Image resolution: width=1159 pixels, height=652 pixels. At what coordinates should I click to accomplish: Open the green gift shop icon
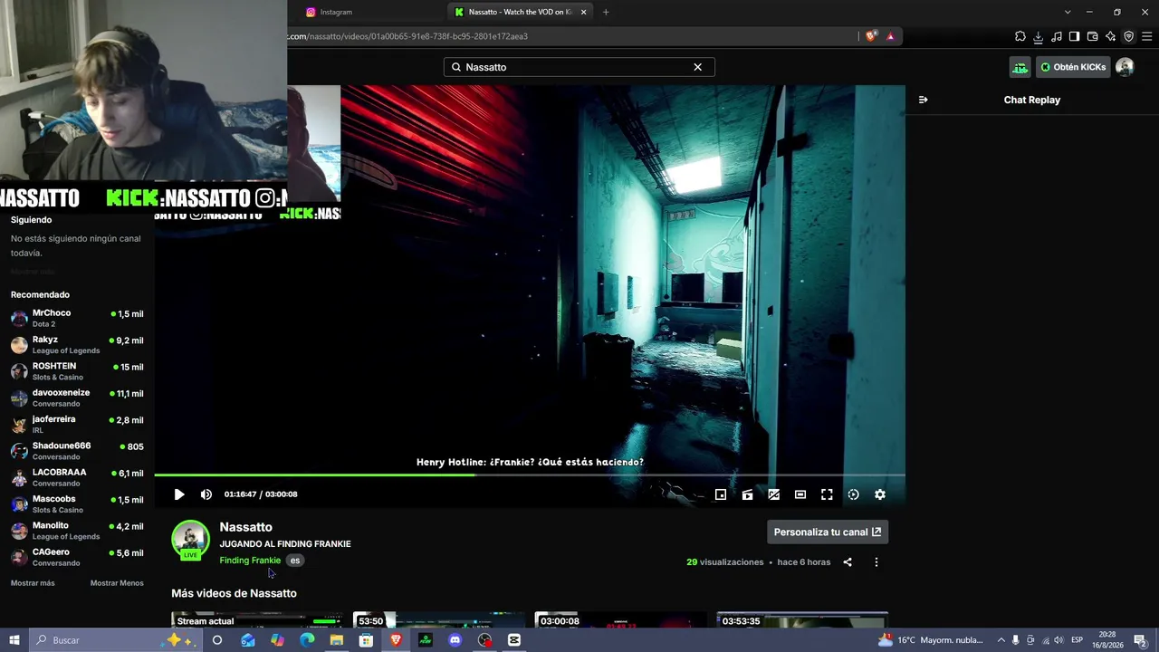[x=1020, y=67]
